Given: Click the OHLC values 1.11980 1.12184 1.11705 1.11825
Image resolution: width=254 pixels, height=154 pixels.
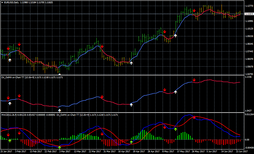Looking at the screenshot, I should (37, 2).
